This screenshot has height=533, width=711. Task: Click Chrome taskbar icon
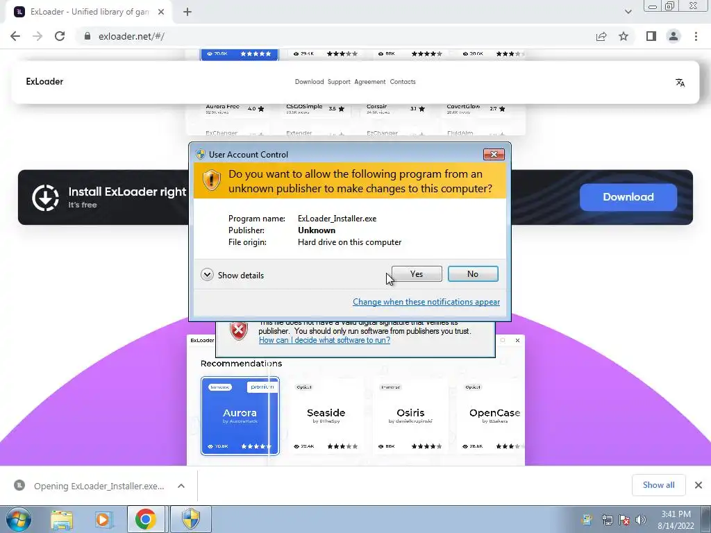[146, 519]
